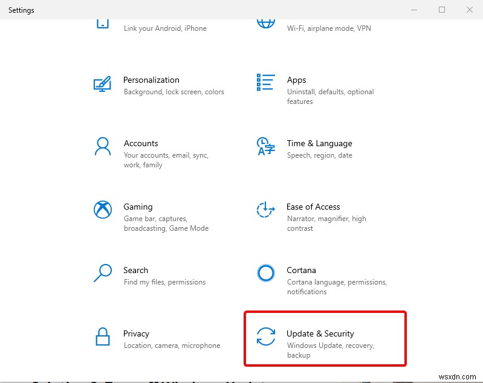483x383 pixels.
Task: Click the Apps list icon
Action: click(266, 82)
